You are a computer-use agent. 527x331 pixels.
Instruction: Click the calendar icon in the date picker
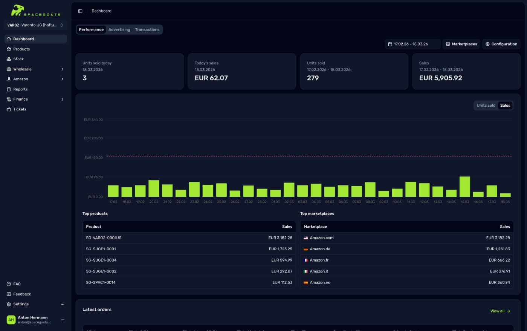390,44
